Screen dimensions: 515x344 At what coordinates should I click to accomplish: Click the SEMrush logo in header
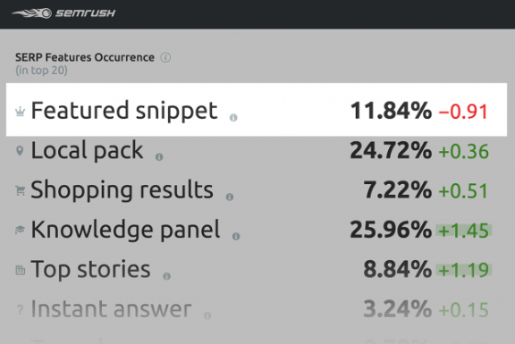(63, 13)
